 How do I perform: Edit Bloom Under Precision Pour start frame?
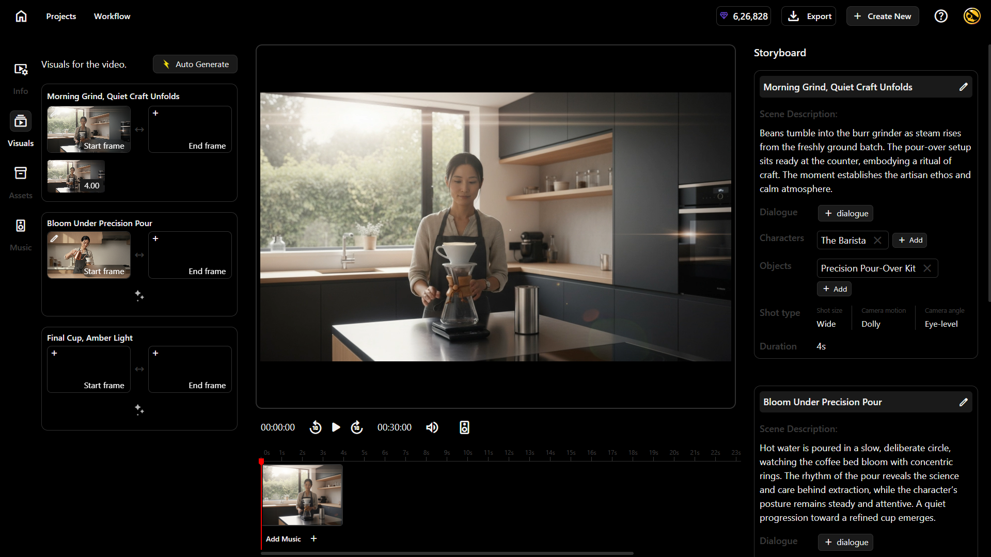[x=54, y=238]
